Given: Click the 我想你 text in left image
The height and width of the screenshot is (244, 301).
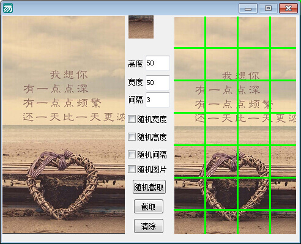Looking at the screenshot, I should 69,75.
